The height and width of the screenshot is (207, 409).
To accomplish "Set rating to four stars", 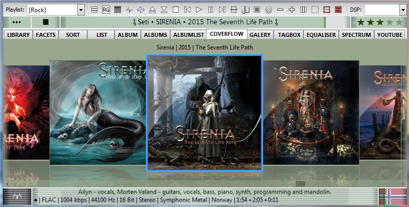I will 390,22.
